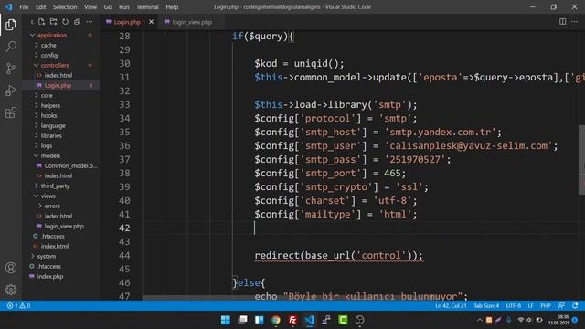Open explorer More Actions ellipsis

(x=90, y=22)
